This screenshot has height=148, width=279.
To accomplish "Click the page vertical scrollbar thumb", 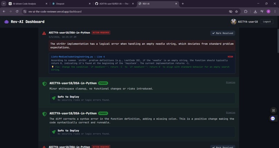I will (x=278, y=41).
